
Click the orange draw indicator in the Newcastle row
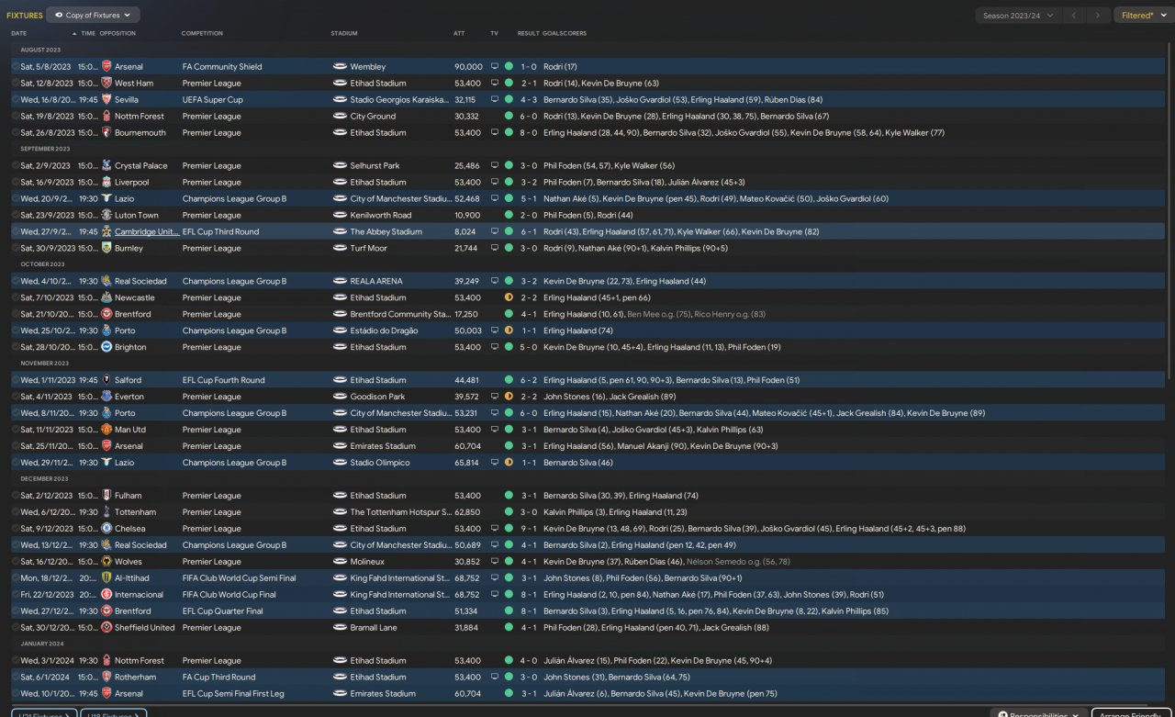point(509,298)
